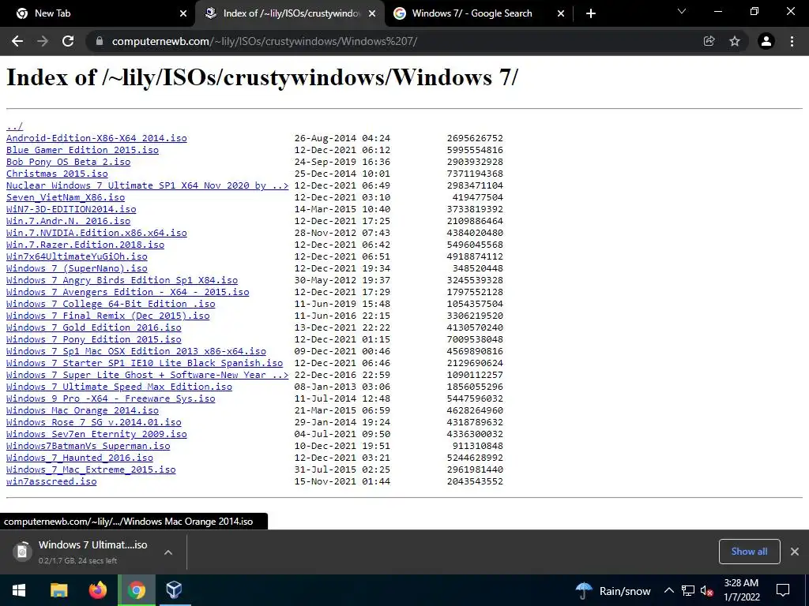Open the Win.7.Andr.N. 2016.iso link
809x606 pixels.
pyautogui.click(x=68, y=221)
